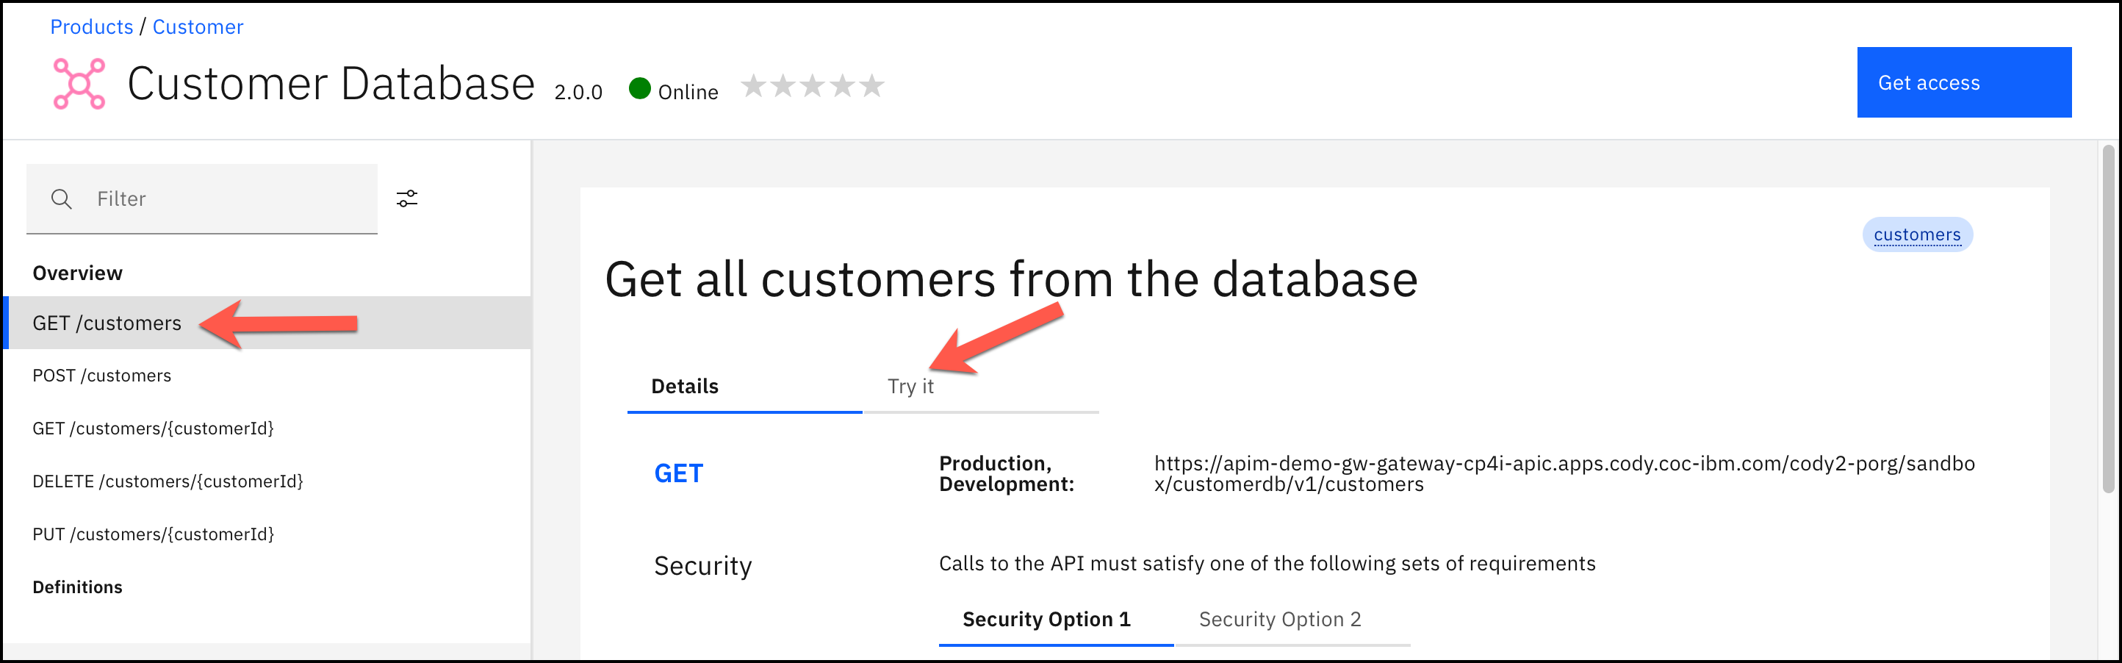Open the Customer breadcrumb link
2122x663 pixels.
pyautogui.click(x=198, y=26)
